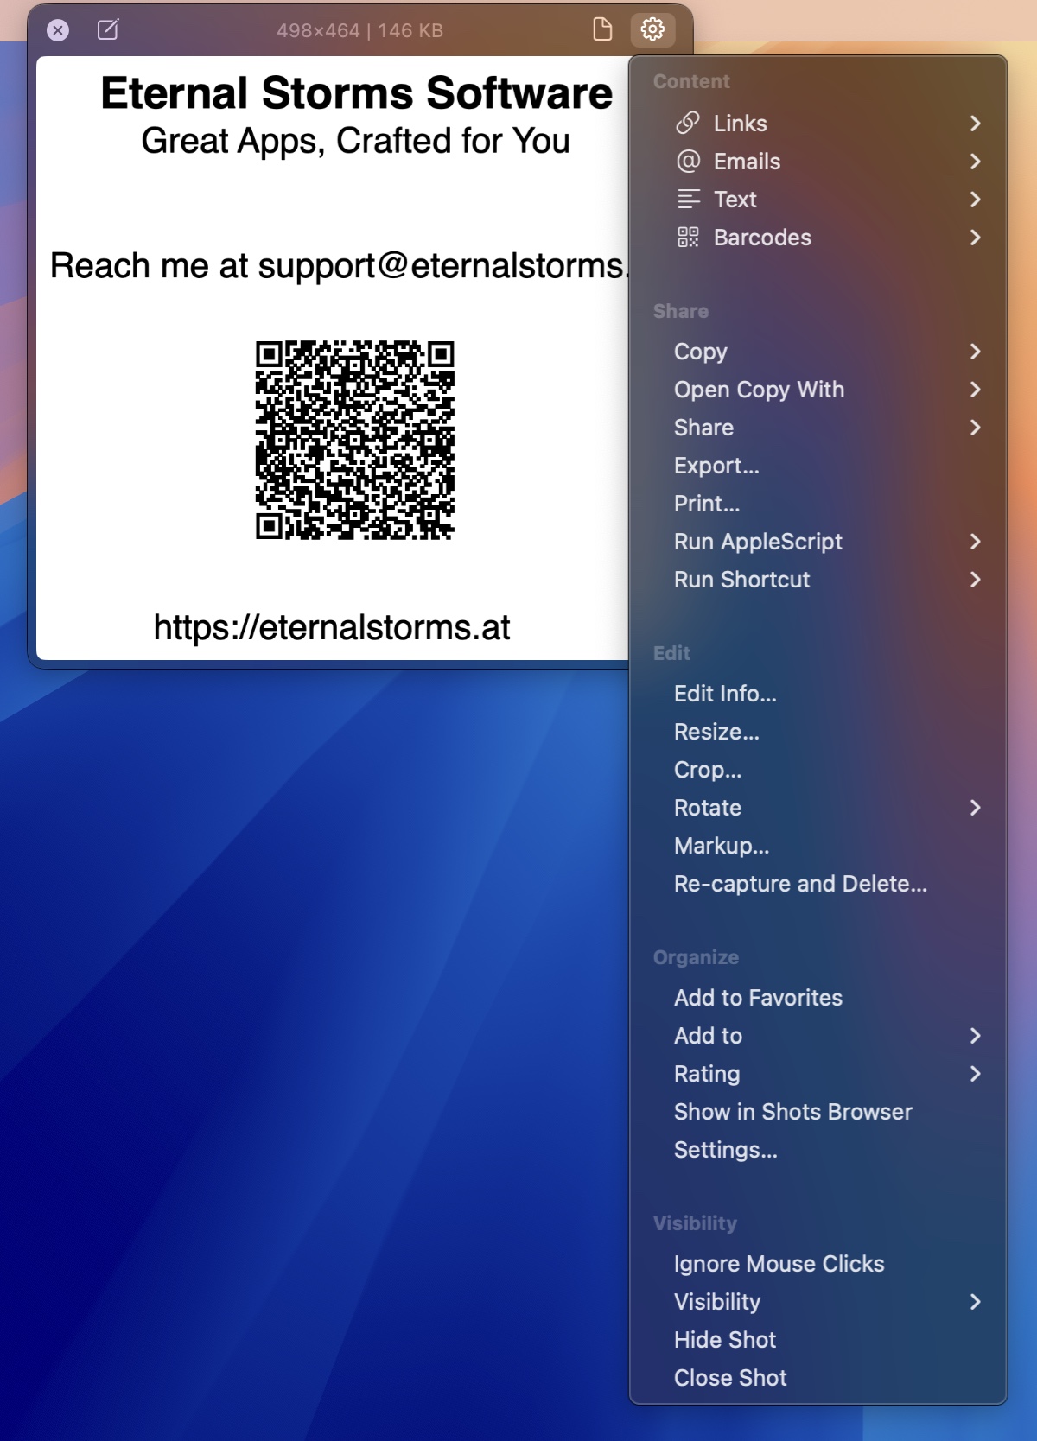Expand the Run AppleScript chevron

pos(976,542)
